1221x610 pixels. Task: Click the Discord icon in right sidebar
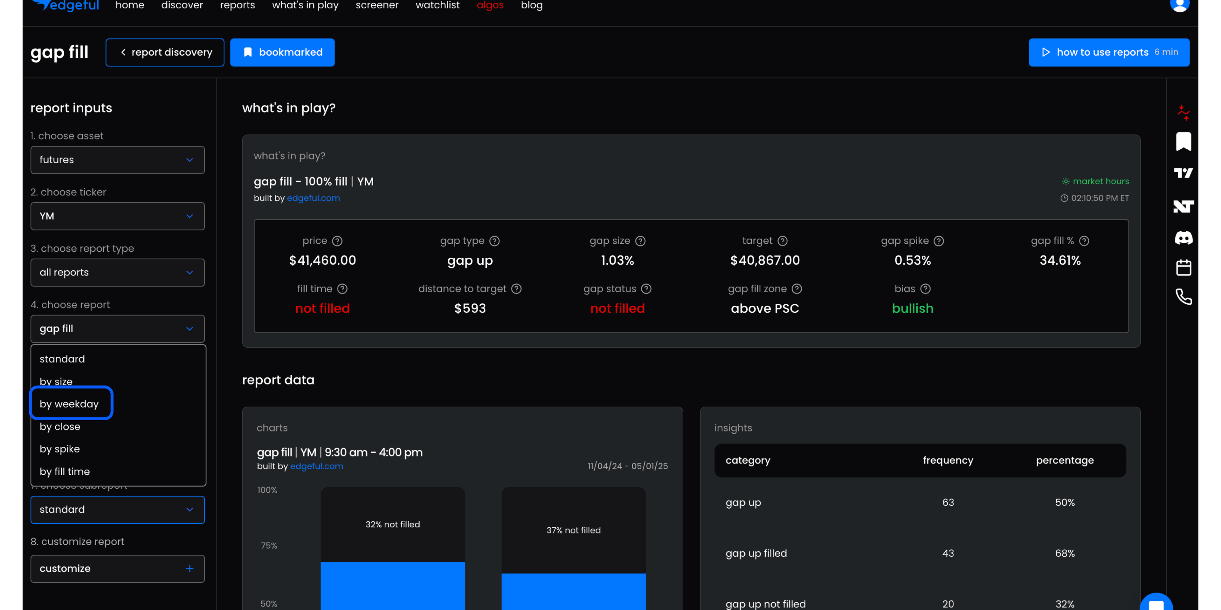click(x=1183, y=237)
